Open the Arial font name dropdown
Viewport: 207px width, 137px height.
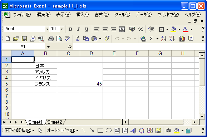coord(47,29)
